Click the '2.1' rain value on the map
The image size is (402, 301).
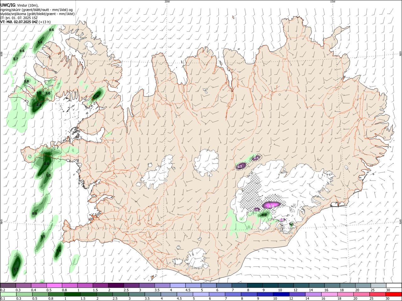coord(16,269)
